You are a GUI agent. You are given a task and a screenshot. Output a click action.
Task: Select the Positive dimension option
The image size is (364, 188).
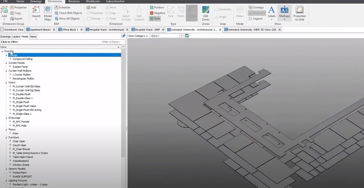157,7
